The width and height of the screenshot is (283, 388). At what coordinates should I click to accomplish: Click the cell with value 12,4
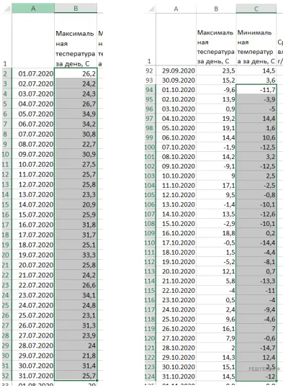256,358
